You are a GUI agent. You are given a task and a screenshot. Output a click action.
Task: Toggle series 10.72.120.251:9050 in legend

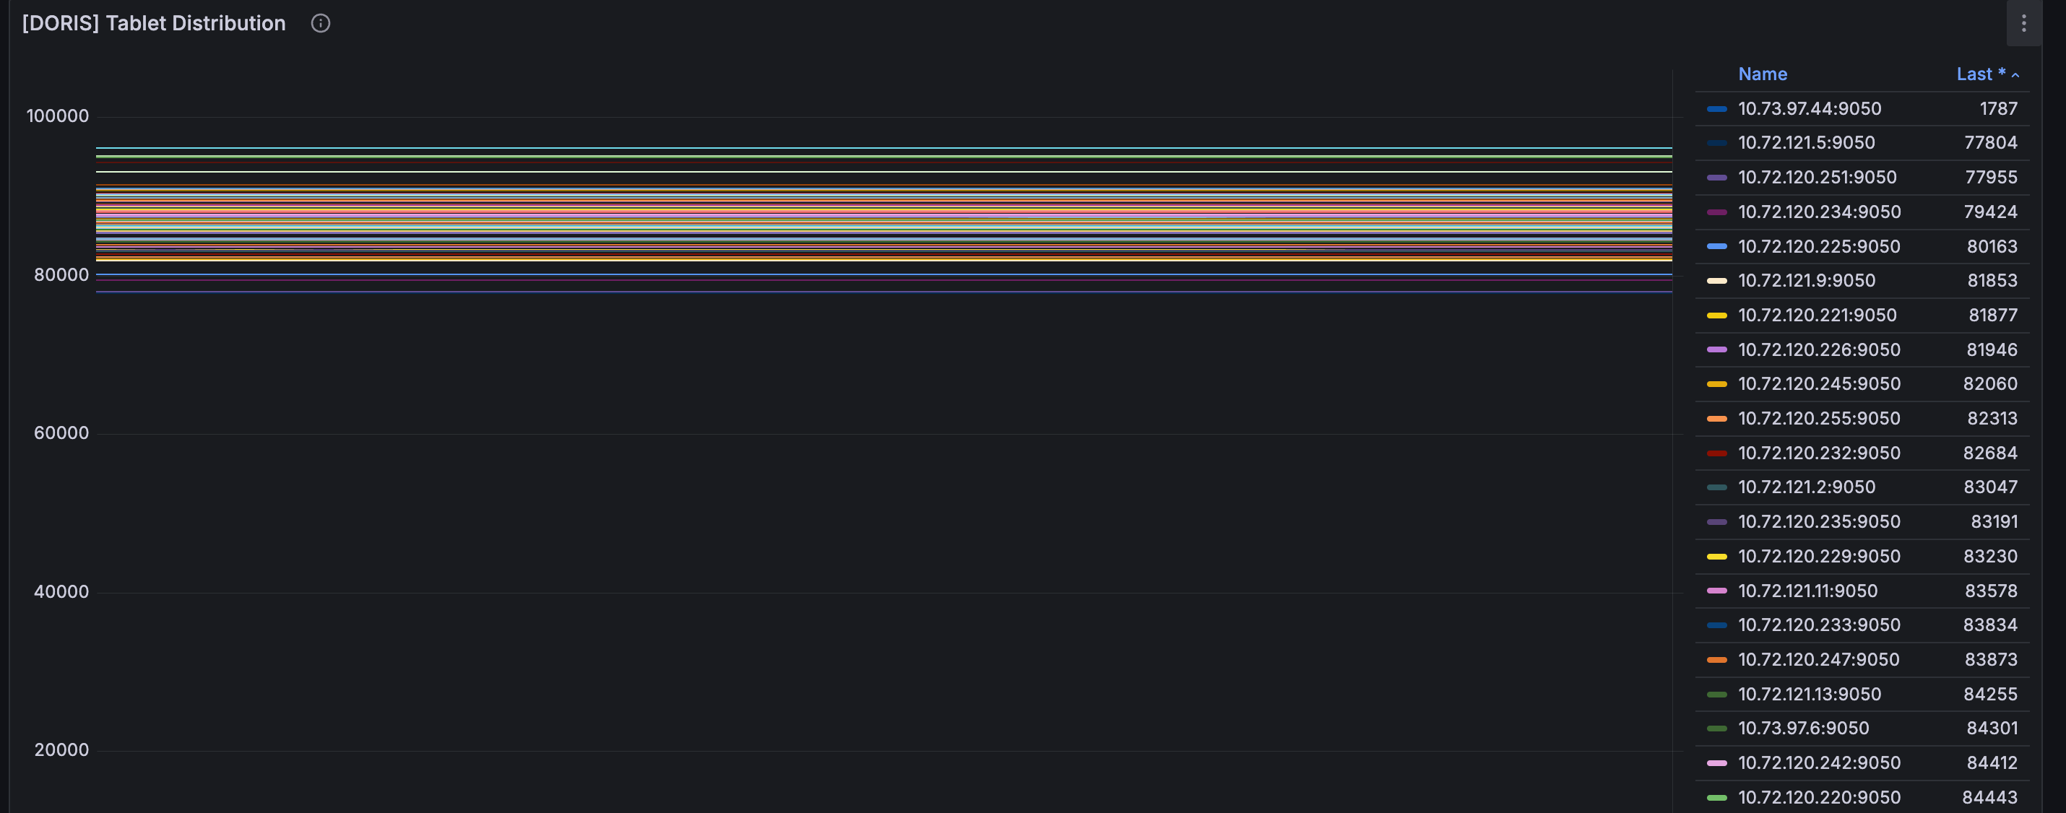click(1818, 177)
